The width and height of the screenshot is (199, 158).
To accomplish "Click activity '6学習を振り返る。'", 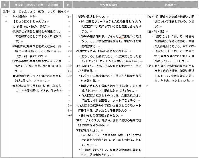I will pos(88,130).
